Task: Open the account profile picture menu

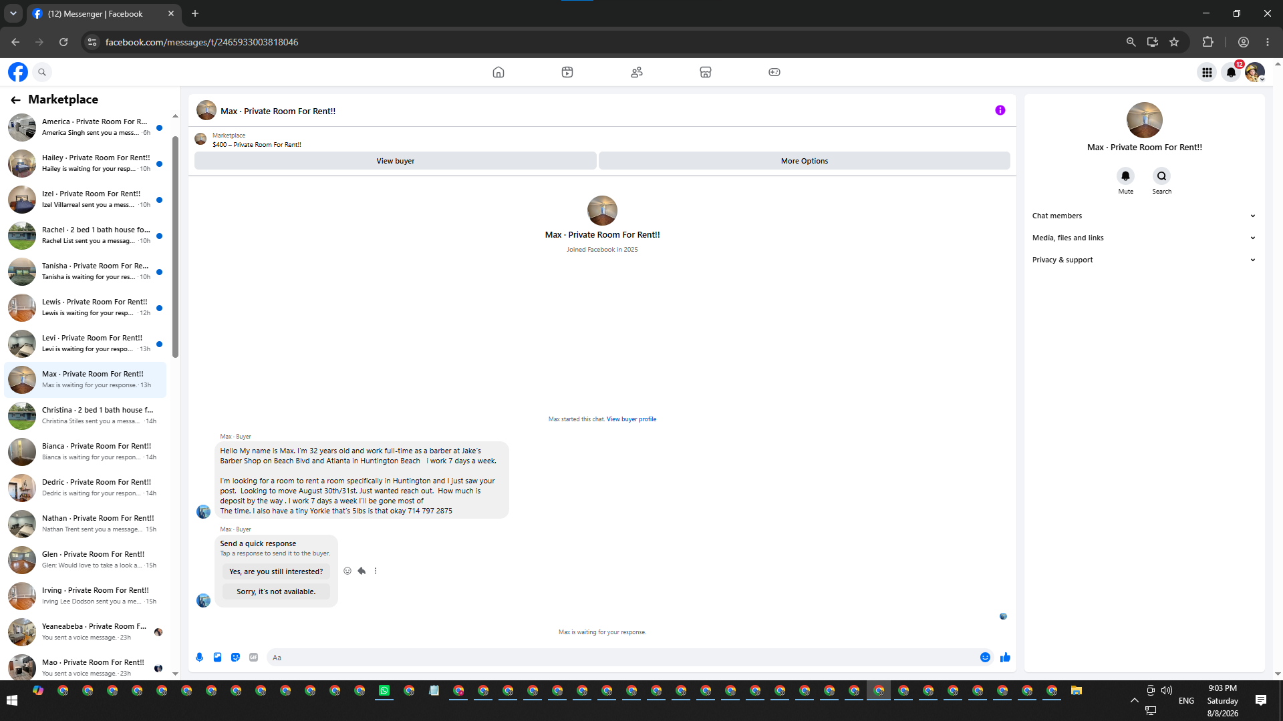Action: 1255,72
